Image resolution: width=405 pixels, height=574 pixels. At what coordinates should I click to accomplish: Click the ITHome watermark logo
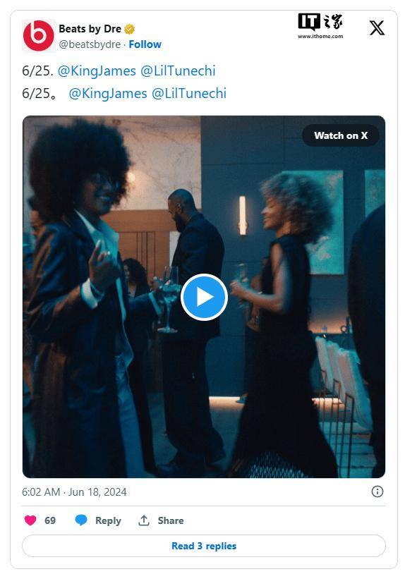pos(320,26)
